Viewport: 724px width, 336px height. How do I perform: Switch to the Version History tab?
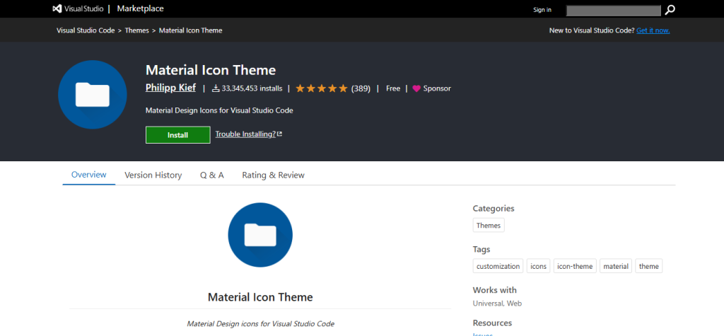click(153, 175)
